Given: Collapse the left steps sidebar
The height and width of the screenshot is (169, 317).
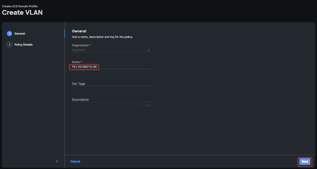Looking at the screenshot, I should [57, 161].
